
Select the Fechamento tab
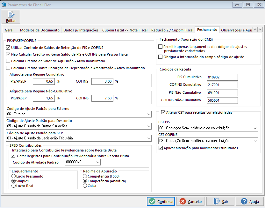tap(207, 30)
